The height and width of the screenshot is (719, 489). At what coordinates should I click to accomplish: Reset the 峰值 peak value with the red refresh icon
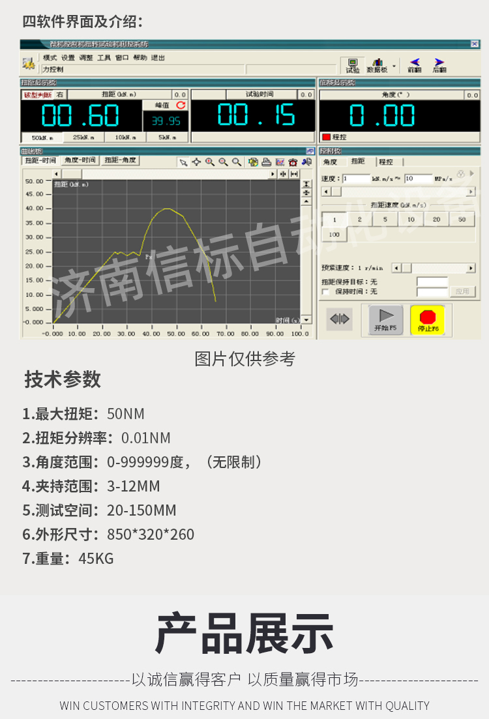pyautogui.click(x=181, y=105)
